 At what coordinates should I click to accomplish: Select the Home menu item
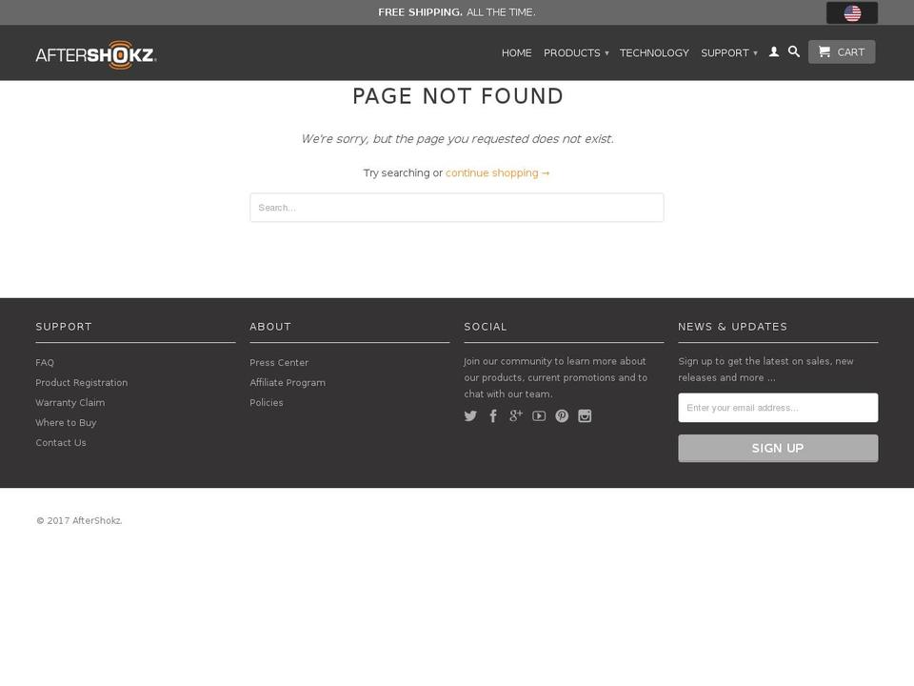[x=516, y=53]
